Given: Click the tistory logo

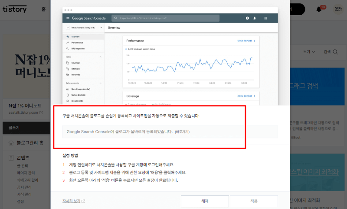Looking at the screenshot, I should pyautogui.click(x=14, y=9).
